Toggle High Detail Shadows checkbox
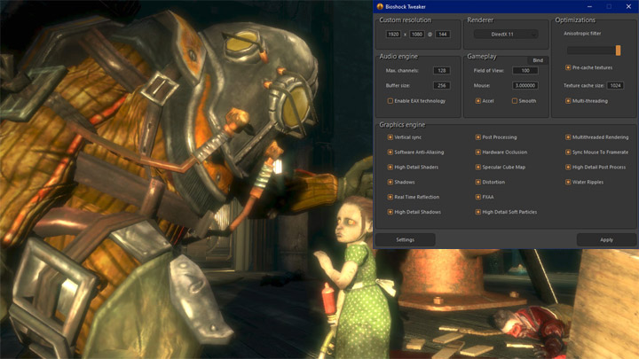Screen dimensions: 639x359 pyautogui.click(x=390, y=212)
